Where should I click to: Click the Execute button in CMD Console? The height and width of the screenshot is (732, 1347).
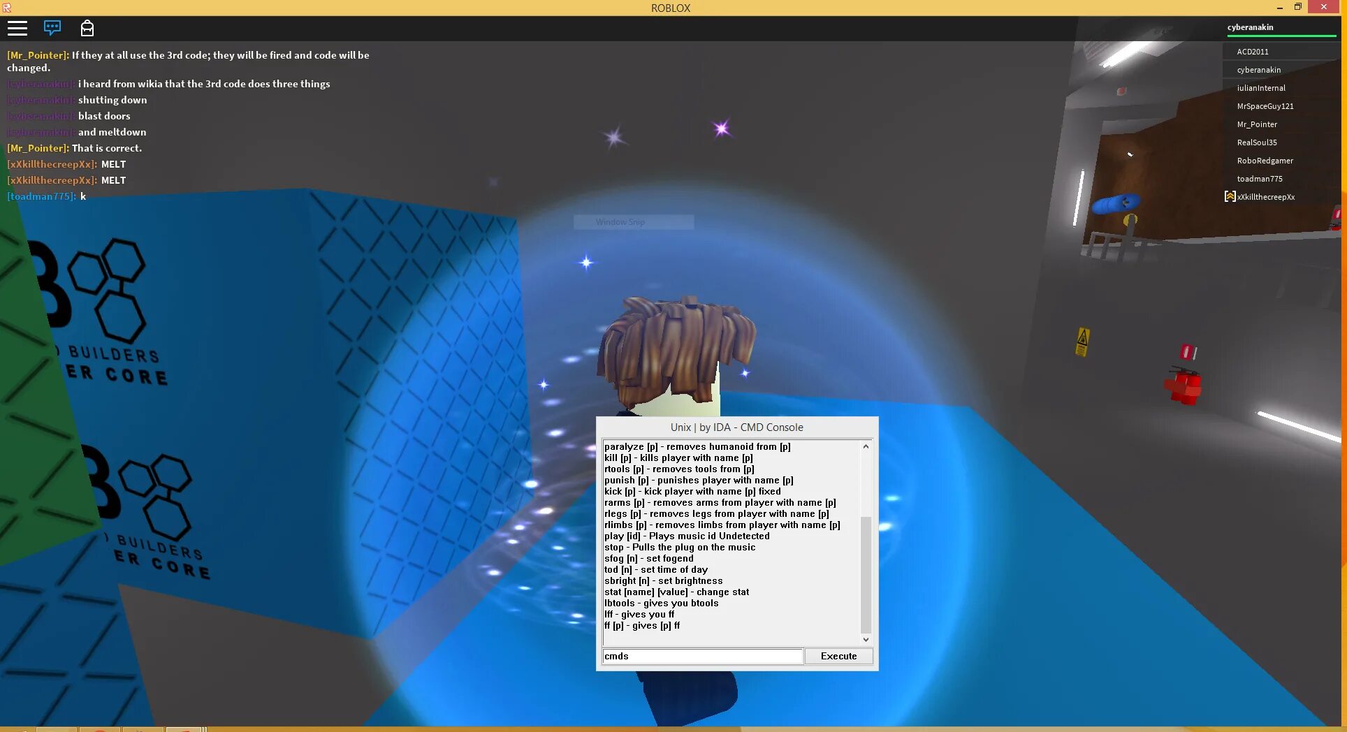click(838, 656)
